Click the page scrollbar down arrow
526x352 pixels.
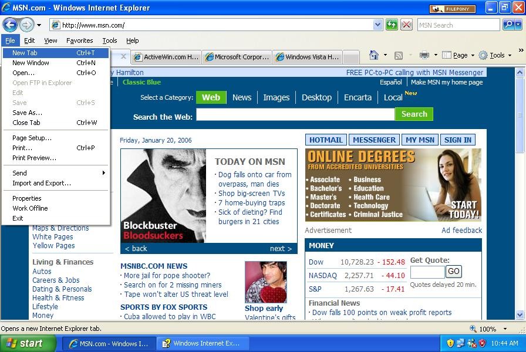pyautogui.click(x=520, y=315)
